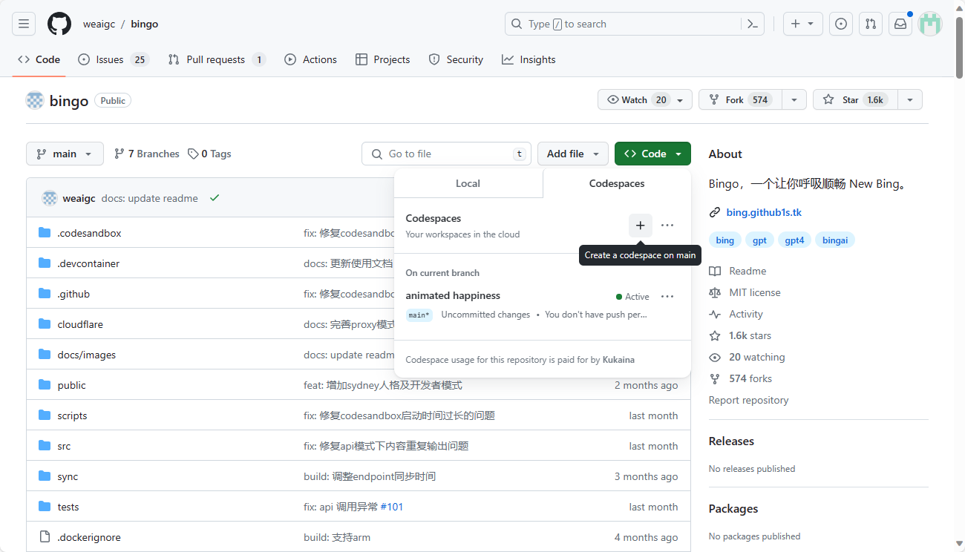
Task: Open the create new plus dropdown
Action: 802,24
